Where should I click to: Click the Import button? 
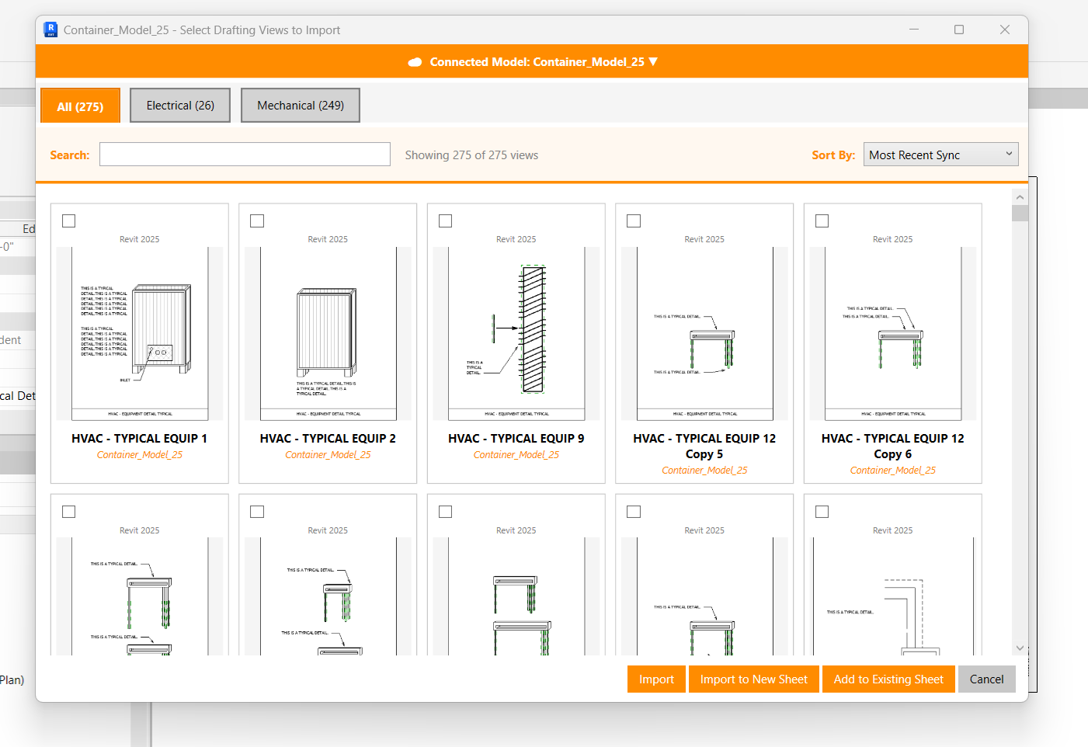coord(655,679)
